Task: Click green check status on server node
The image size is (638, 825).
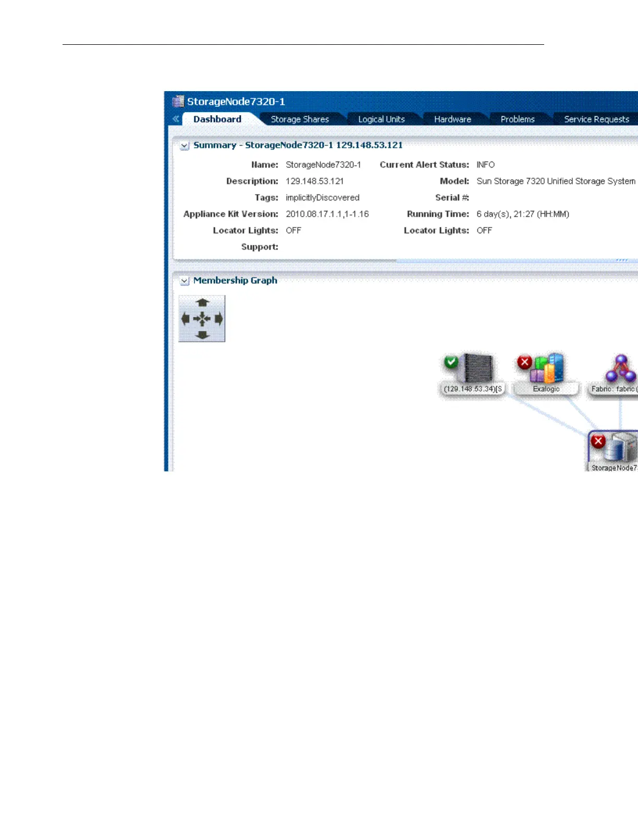Action: click(451, 361)
